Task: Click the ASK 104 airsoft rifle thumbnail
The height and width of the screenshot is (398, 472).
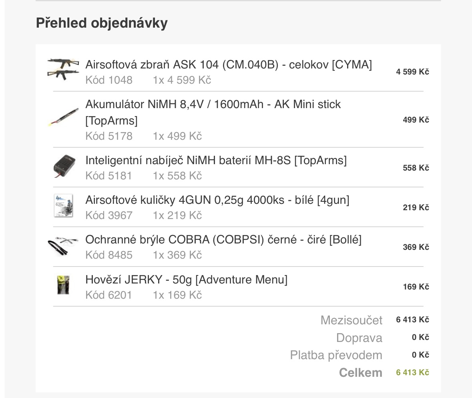Action: pyautogui.click(x=63, y=69)
